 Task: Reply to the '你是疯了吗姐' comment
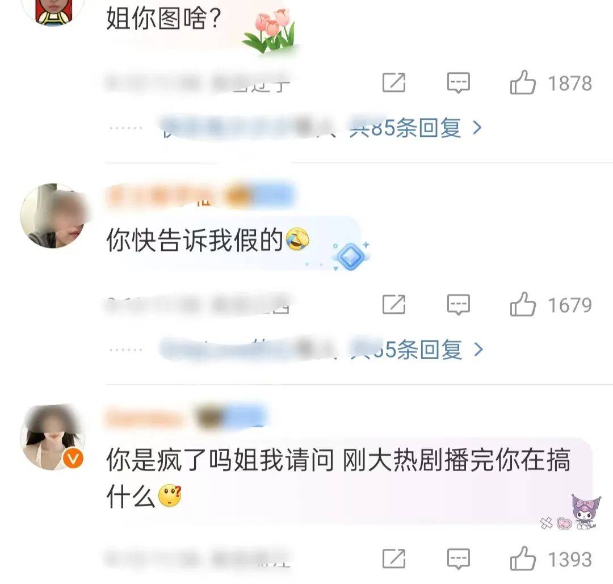point(458,558)
